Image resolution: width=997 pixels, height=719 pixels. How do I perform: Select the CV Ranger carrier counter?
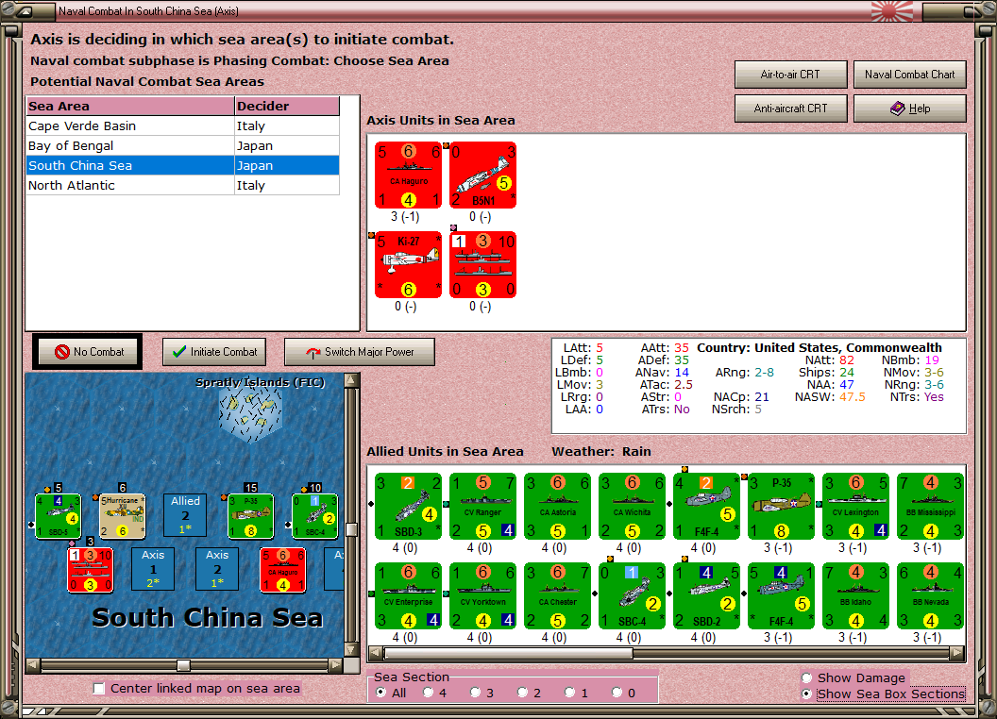pyautogui.click(x=482, y=507)
